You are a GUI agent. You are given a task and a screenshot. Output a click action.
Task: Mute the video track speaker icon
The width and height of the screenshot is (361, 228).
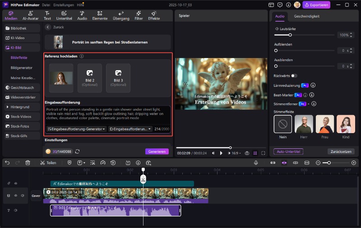[x=22, y=196]
